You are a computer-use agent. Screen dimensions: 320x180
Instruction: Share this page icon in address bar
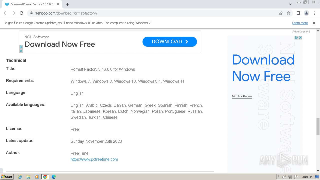tap(280, 13)
